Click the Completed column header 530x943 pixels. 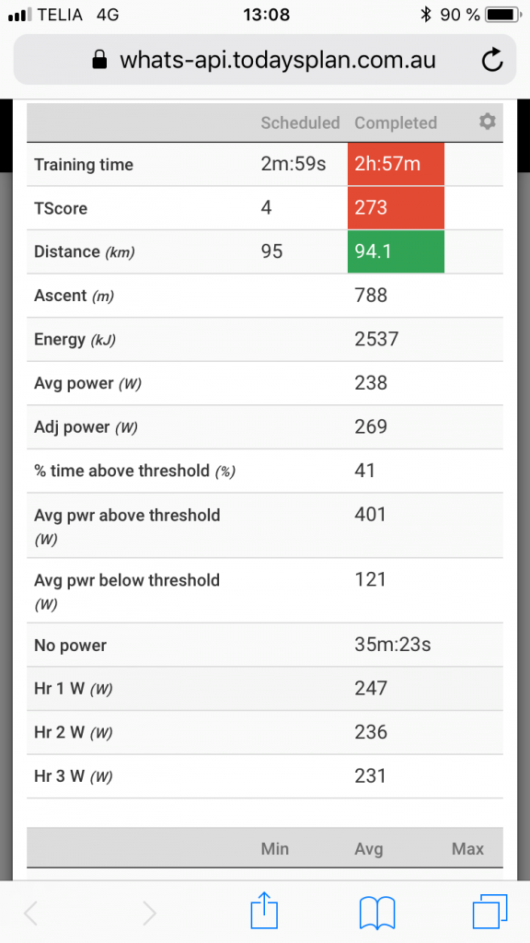[x=396, y=122]
